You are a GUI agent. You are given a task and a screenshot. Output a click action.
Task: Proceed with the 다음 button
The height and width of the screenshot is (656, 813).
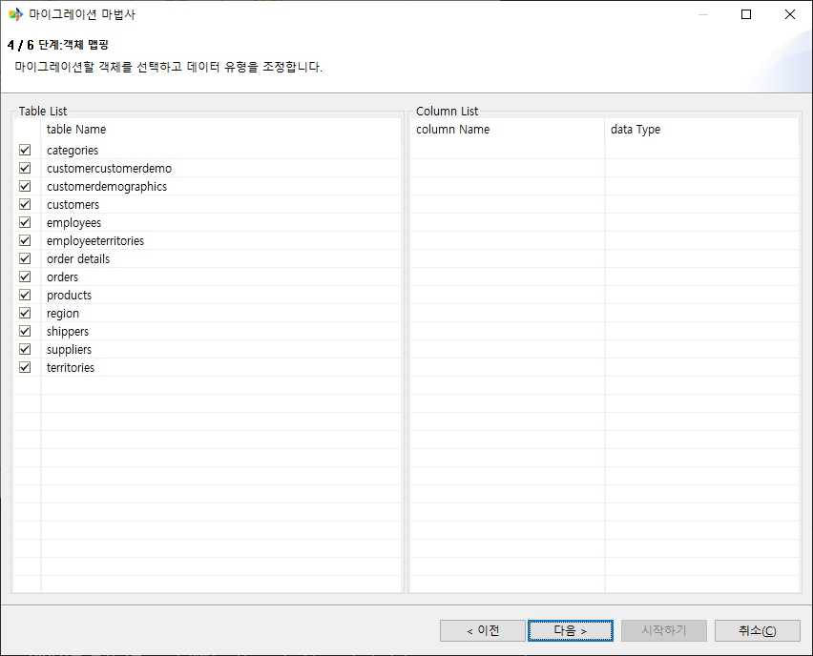571,631
